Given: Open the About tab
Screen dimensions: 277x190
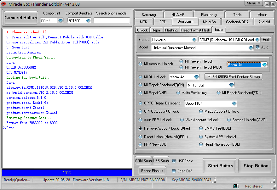Looking at the screenshot, I should pyautogui.click(x=262, y=15).
